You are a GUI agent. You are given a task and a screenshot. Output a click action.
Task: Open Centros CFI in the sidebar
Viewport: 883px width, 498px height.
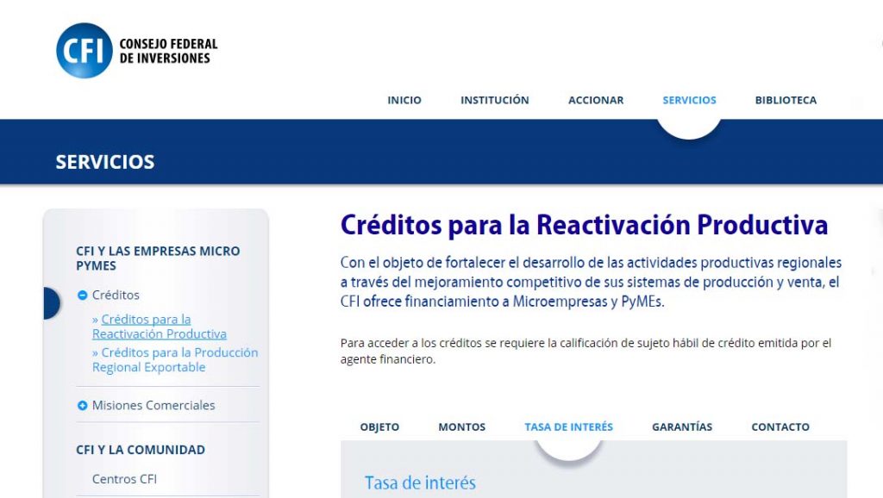(x=124, y=479)
